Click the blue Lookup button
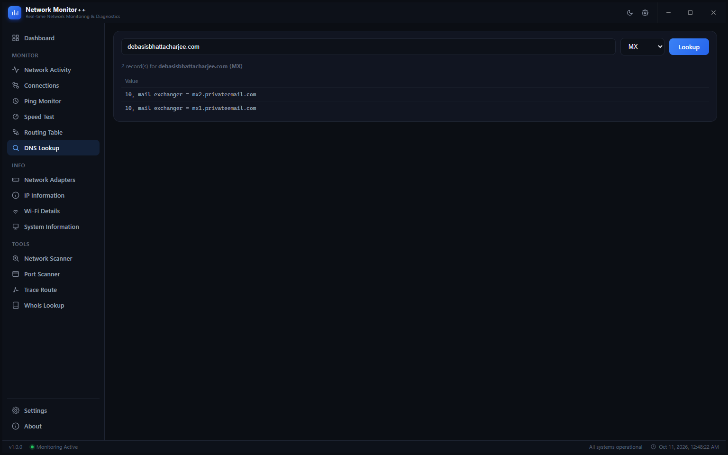This screenshot has width=728, height=455. click(x=689, y=46)
